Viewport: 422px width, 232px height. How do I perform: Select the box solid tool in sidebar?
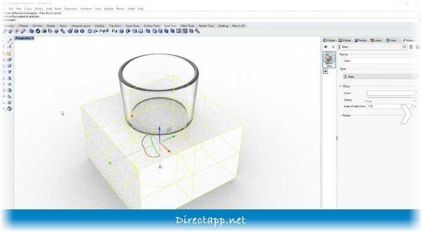[x=9, y=60]
